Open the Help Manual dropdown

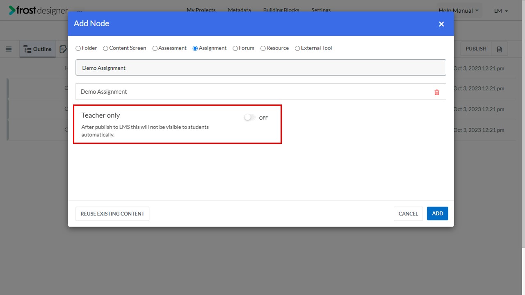coord(459,11)
